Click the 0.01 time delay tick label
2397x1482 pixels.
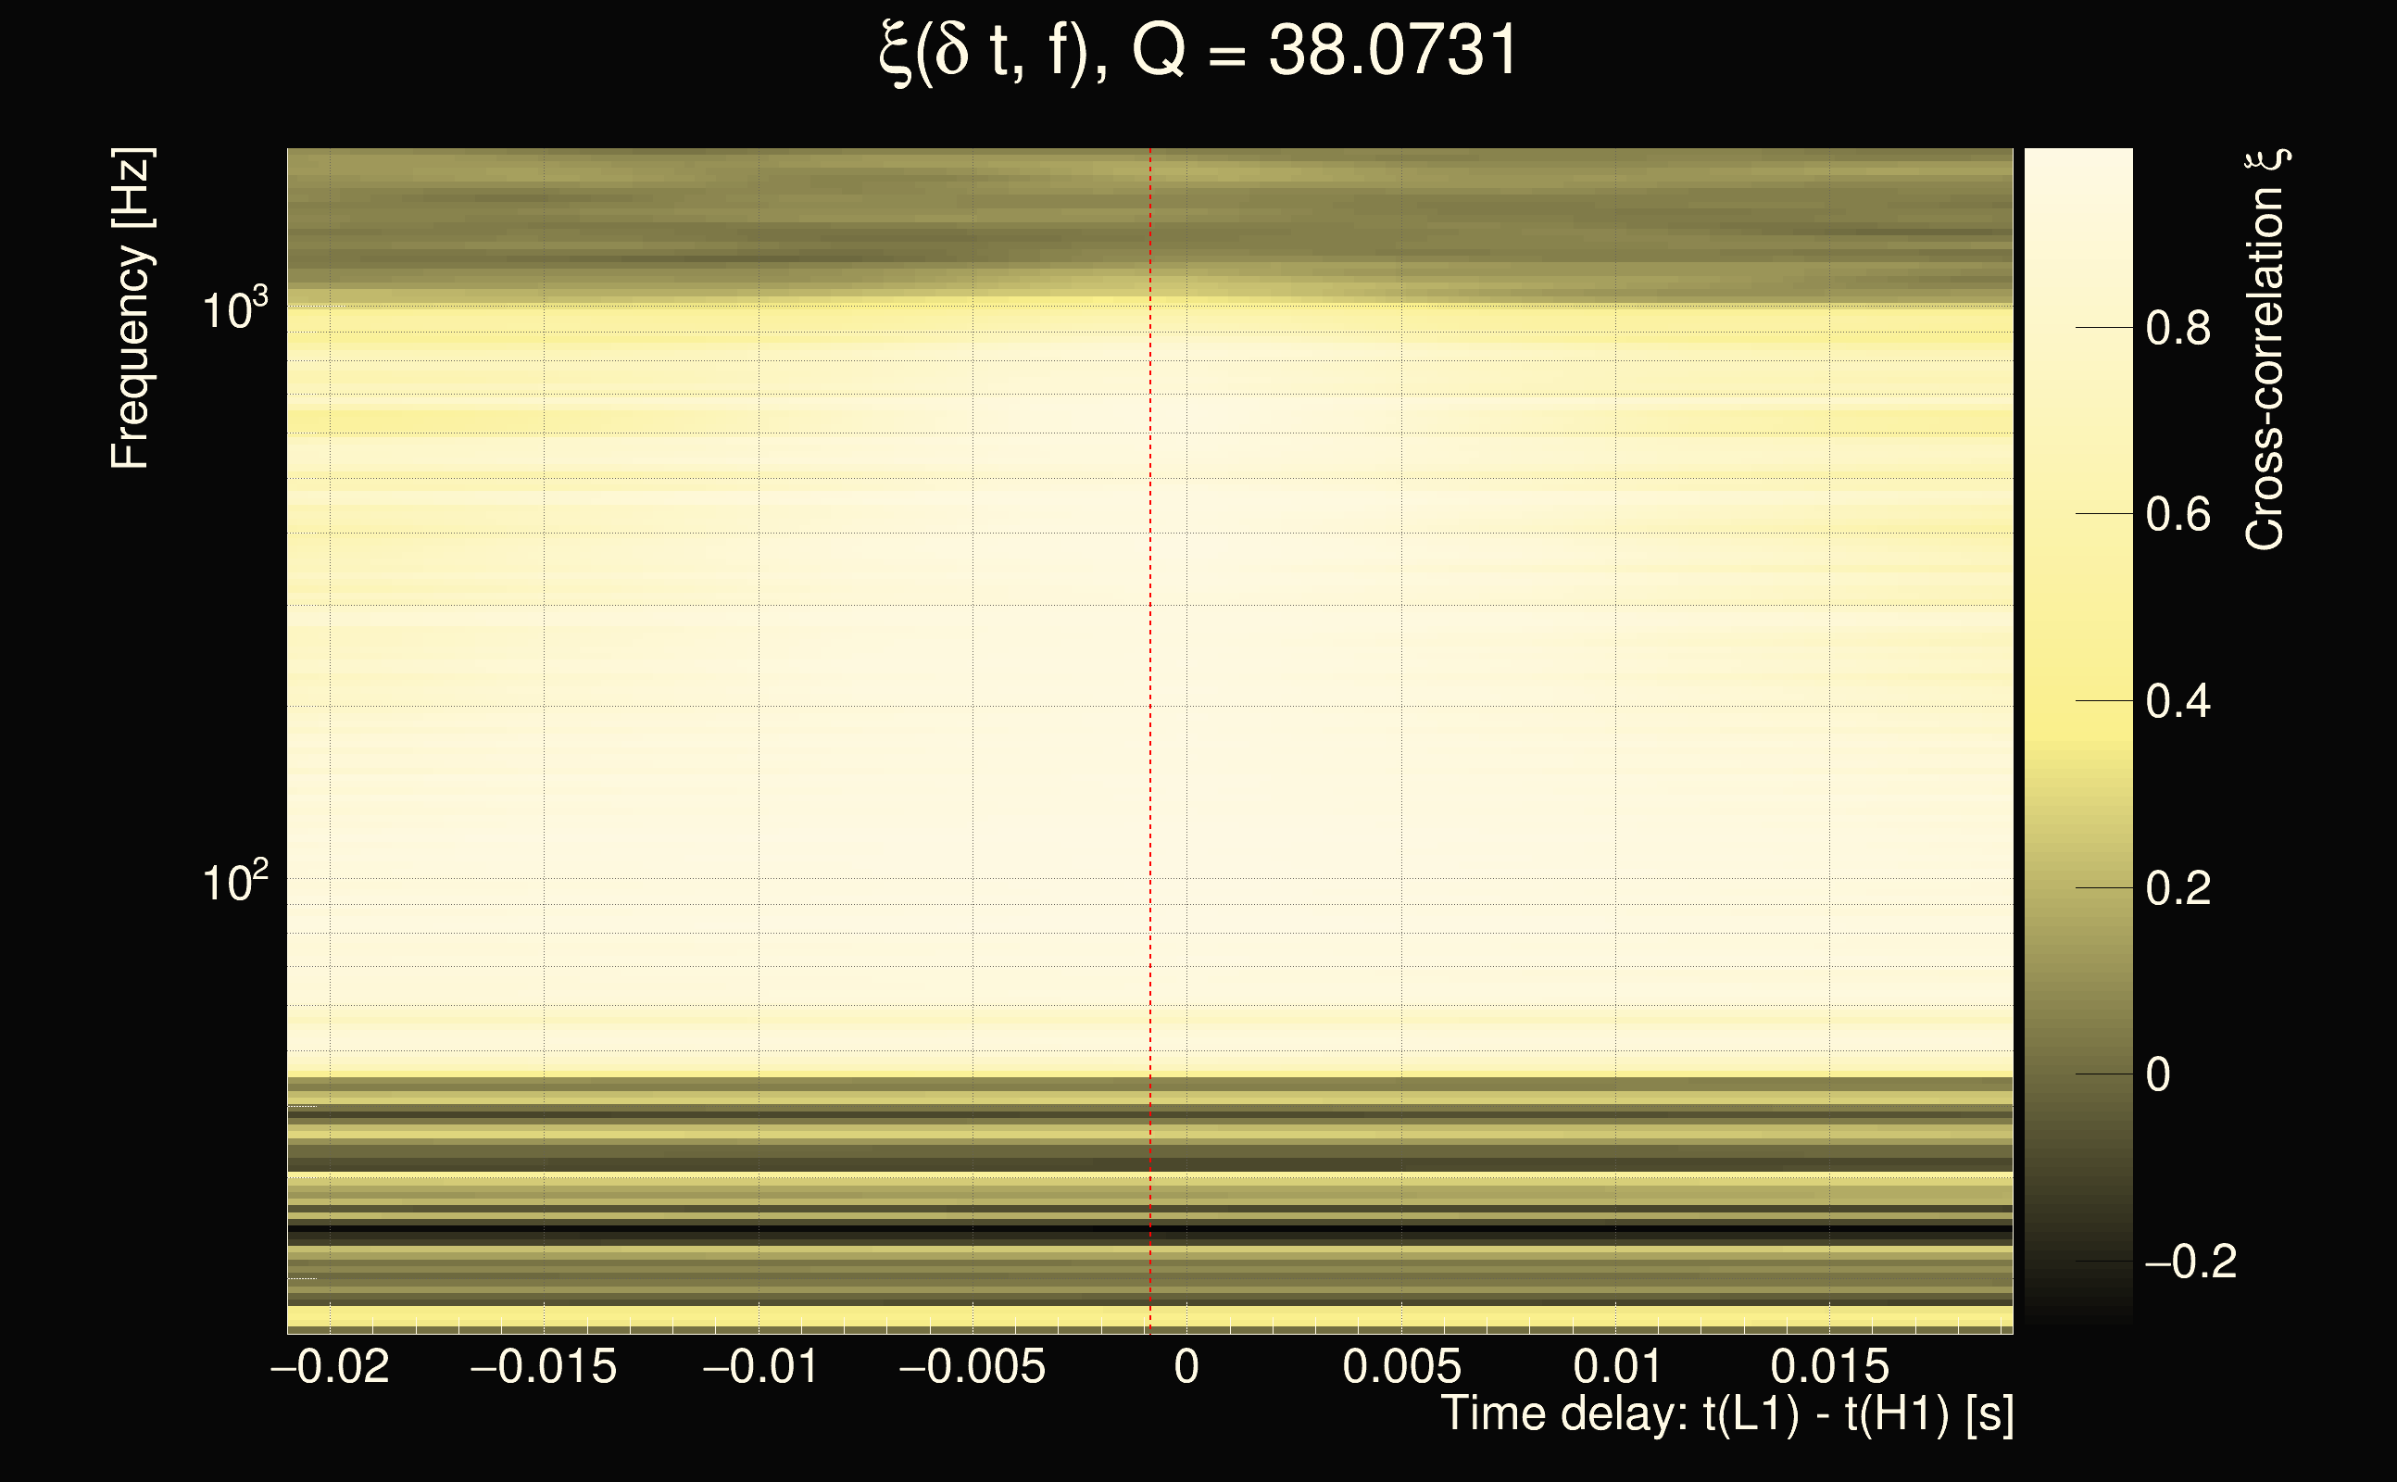1617,1366
